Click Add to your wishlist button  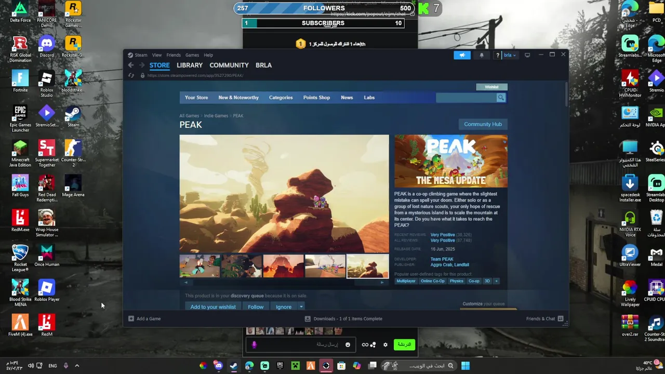(213, 307)
